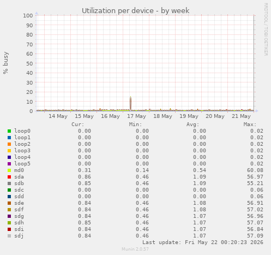Click the sde brown color swatch

(9, 203)
